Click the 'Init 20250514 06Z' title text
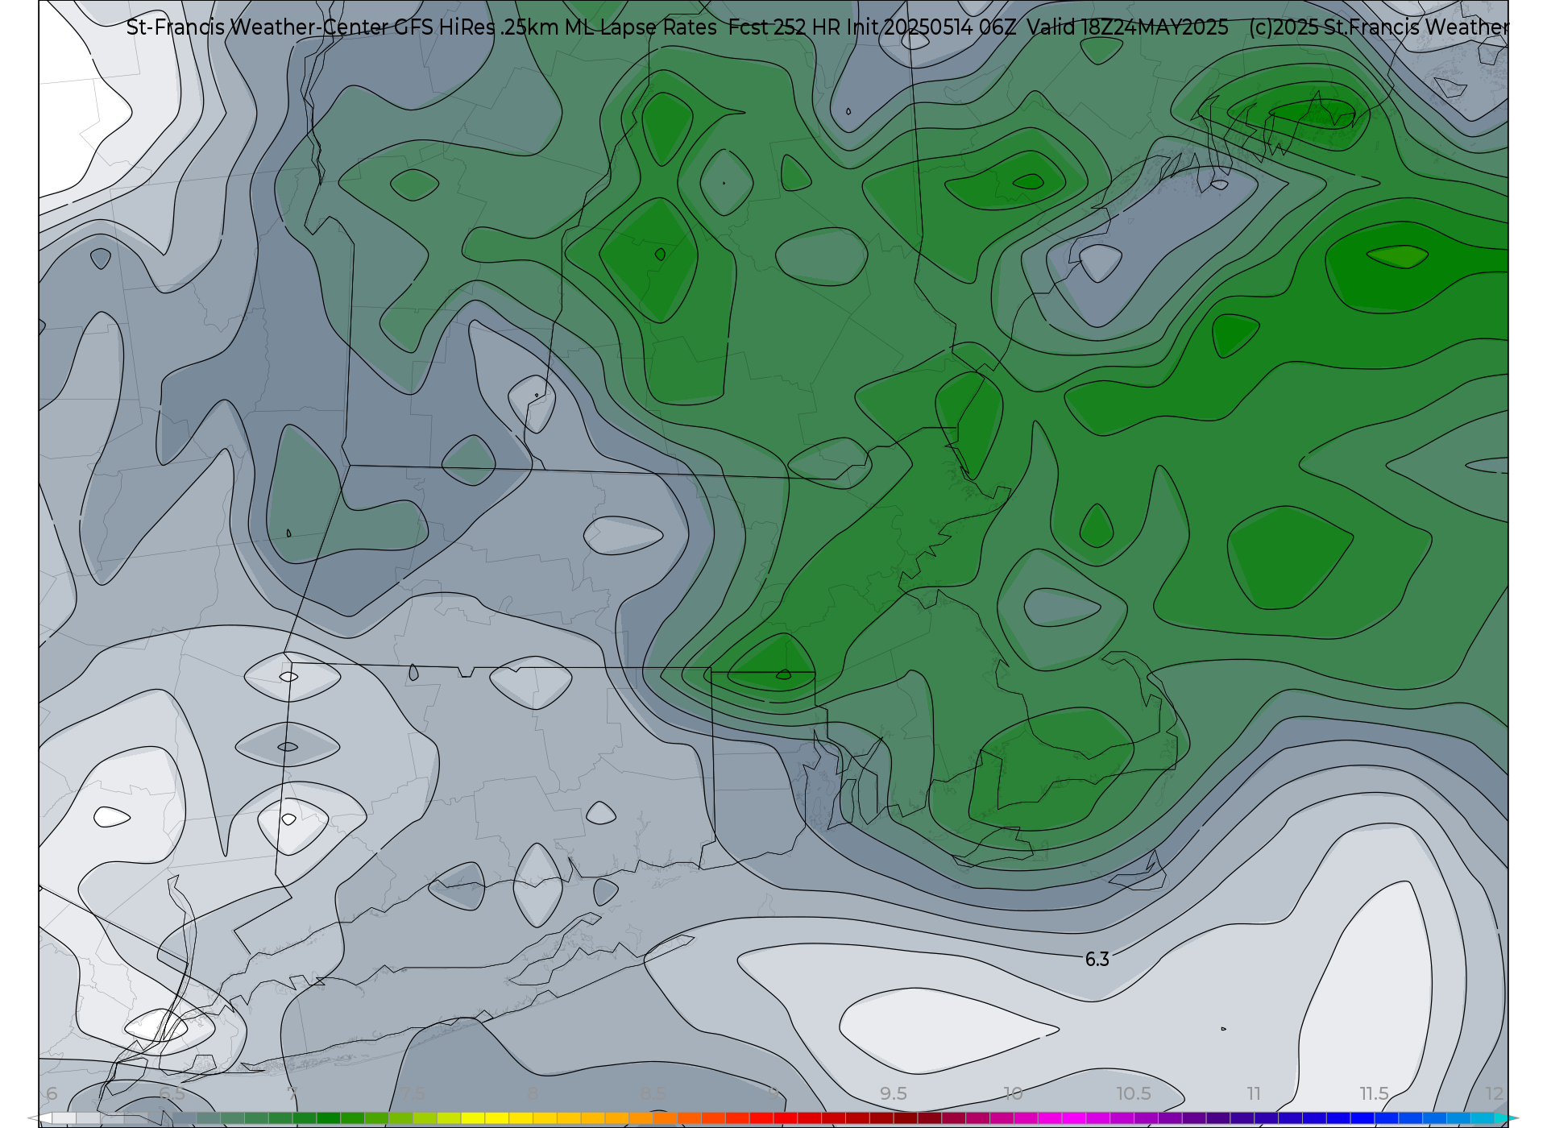1547x1128 pixels. click(931, 27)
